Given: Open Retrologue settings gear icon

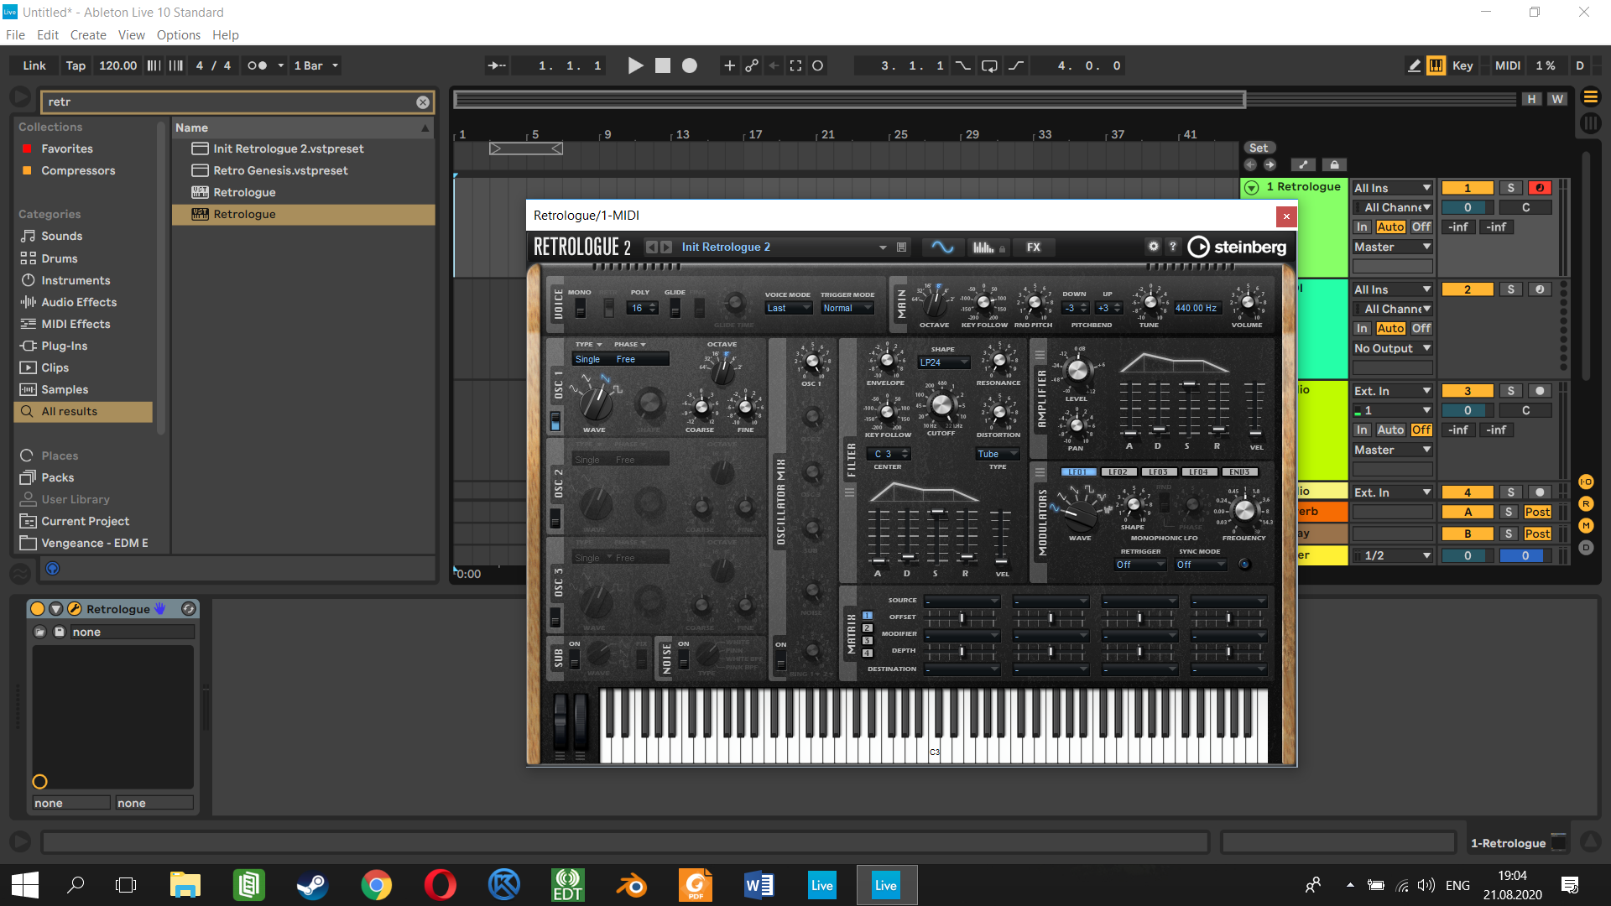Looking at the screenshot, I should [x=1154, y=247].
